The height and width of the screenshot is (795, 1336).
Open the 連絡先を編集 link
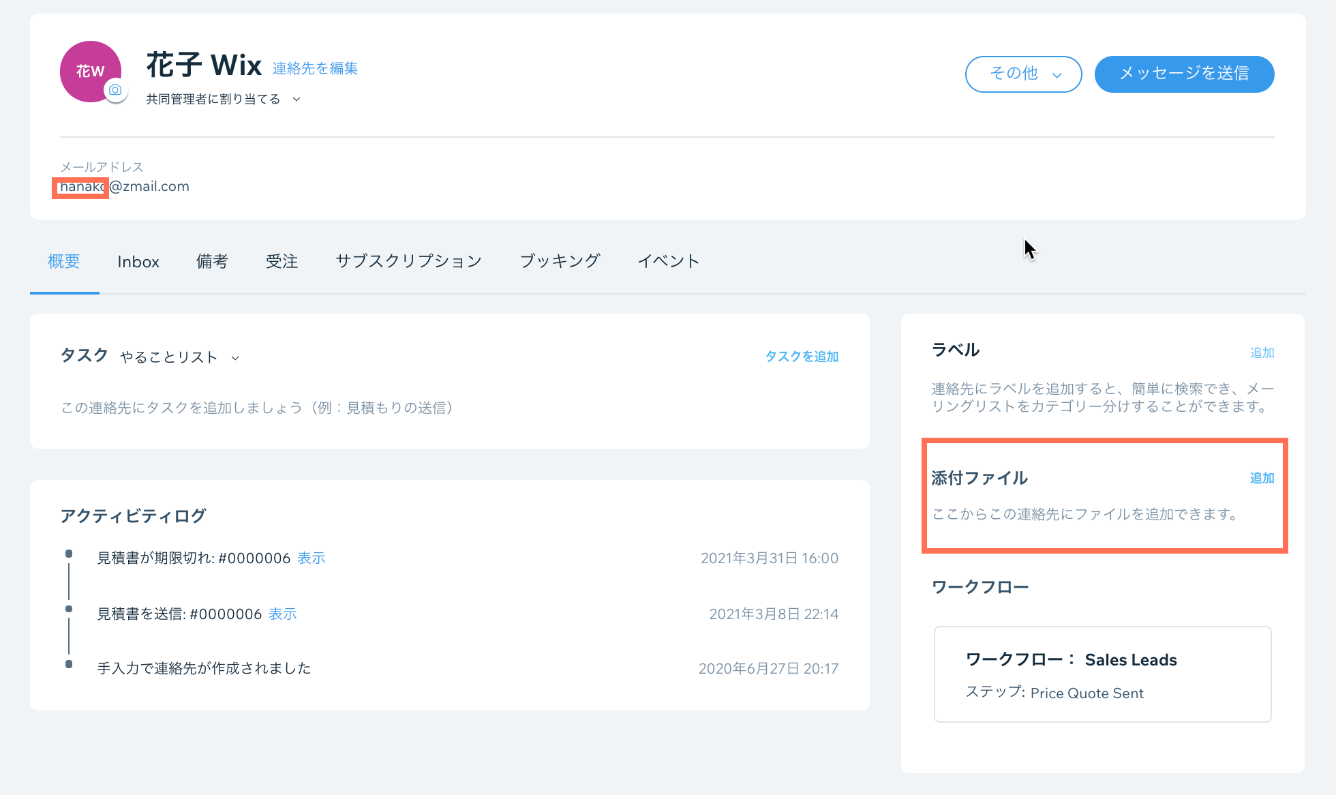pyautogui.click(x=315, y=68)
